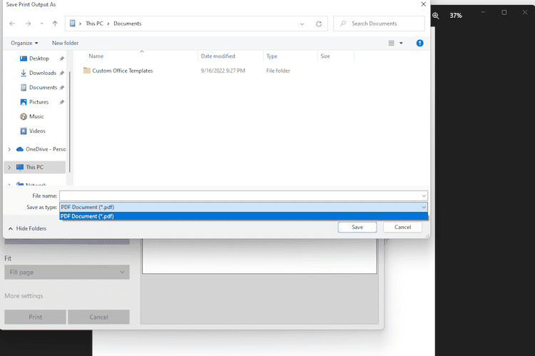Click the Save button
This screenshot has height=356, width=535.
tap(357, 227)
